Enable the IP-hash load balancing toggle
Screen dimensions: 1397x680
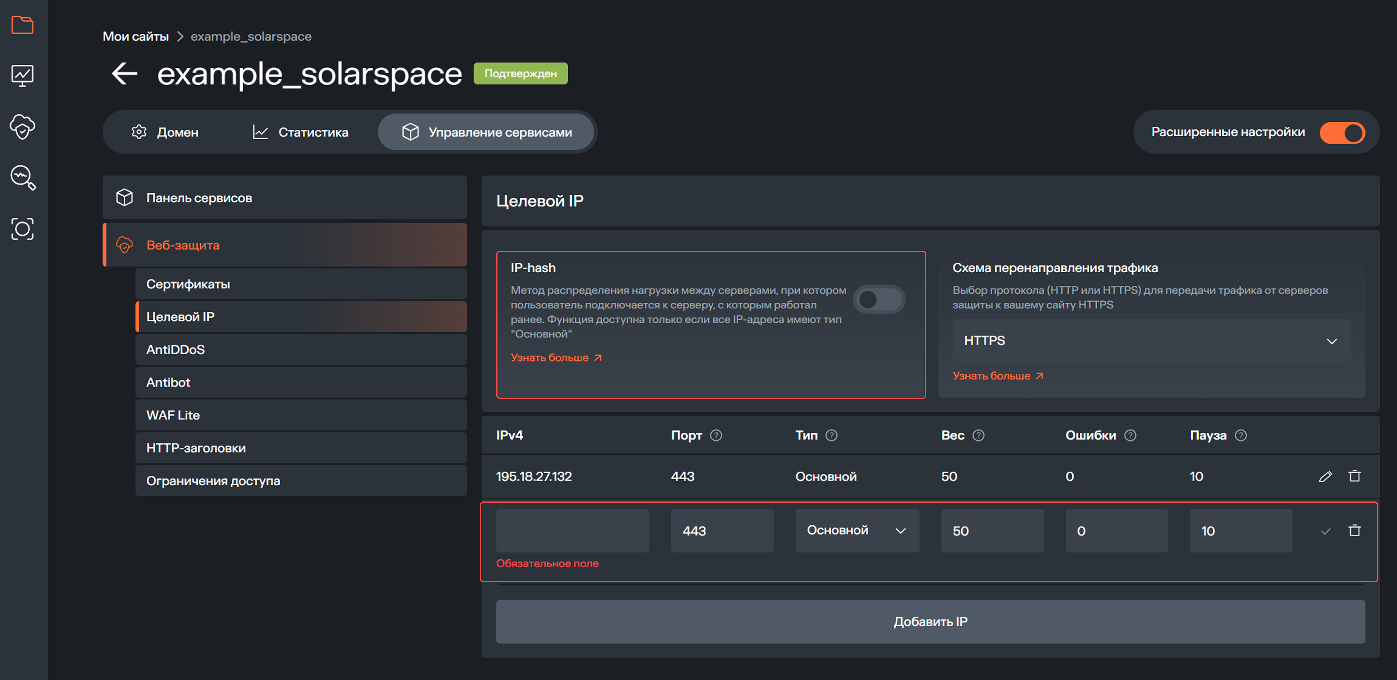point(878,299)
